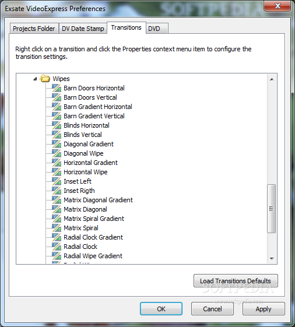This screenshot has height=327, width=295.
Task: Click the icon beside Matrix Spiral
Action: [x=57, y=228]
